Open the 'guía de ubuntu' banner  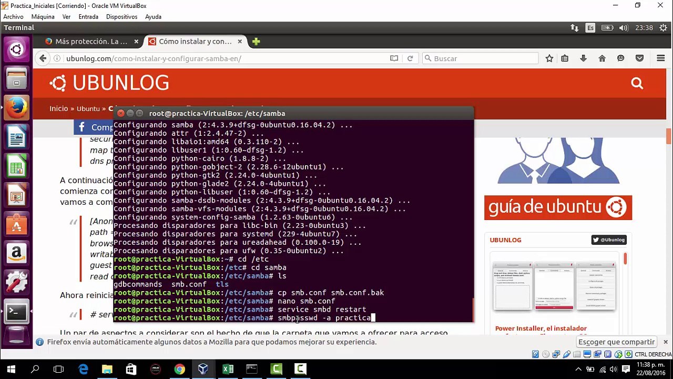pyautogui.click(x=558, y=207)
